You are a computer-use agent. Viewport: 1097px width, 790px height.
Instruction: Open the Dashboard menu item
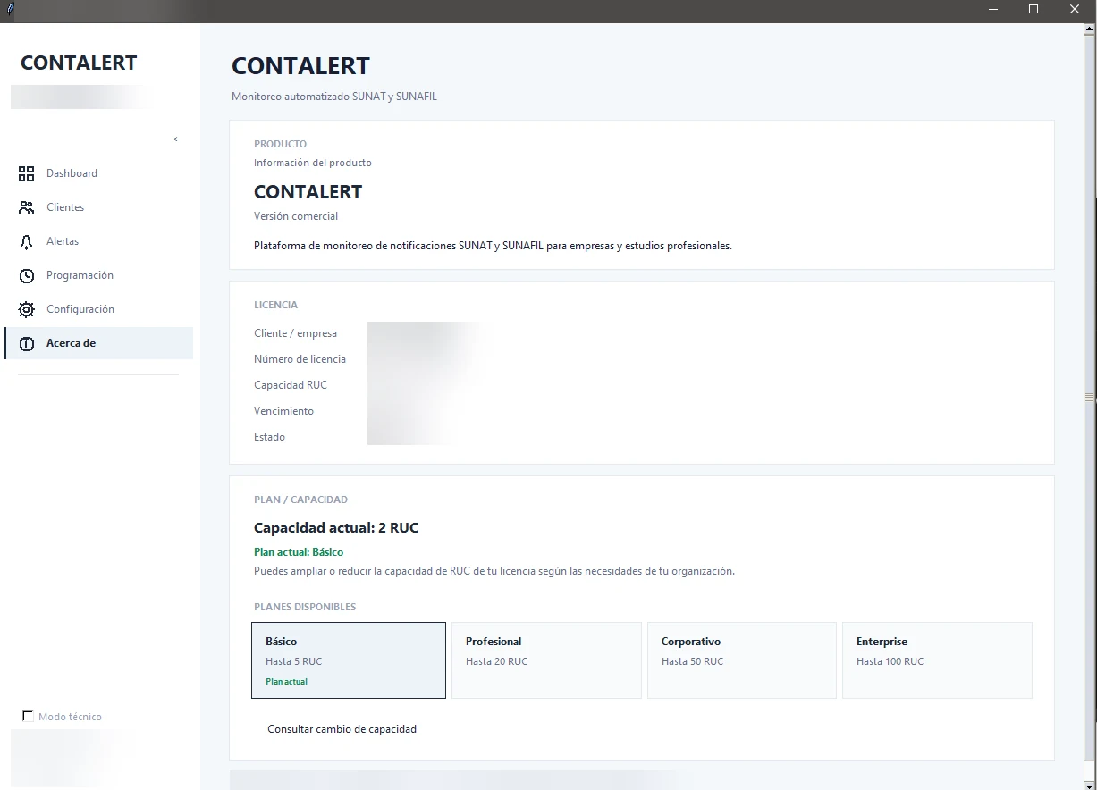(98, 173)
